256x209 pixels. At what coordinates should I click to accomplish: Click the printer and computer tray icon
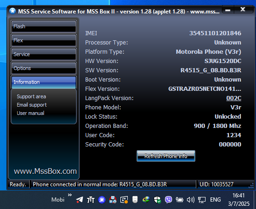click(x=113, y=200)
